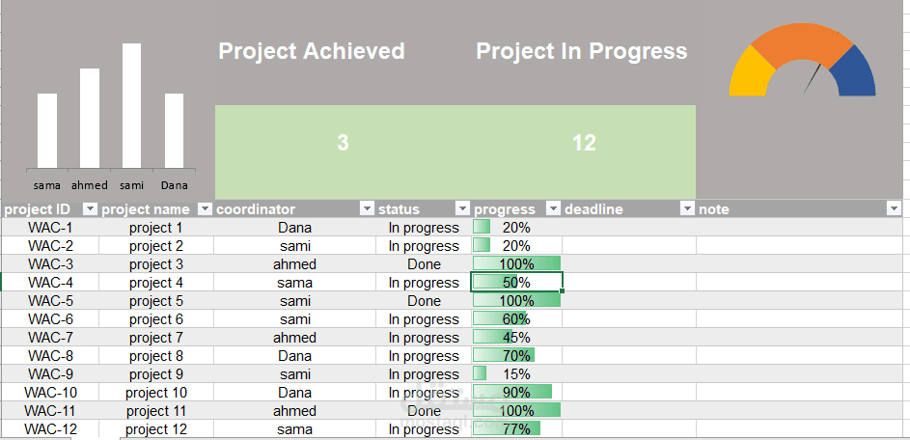Click the ahmed bar in bar chart

coord(90,118)
